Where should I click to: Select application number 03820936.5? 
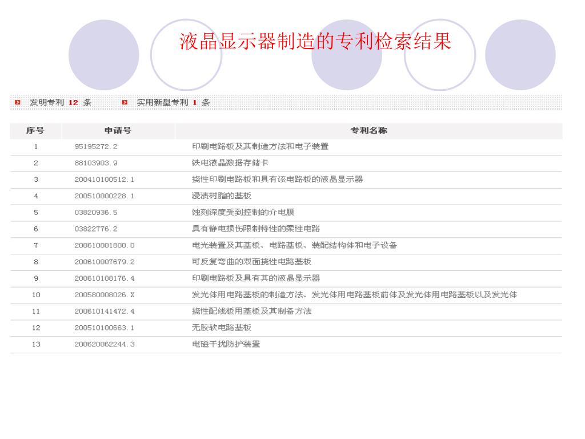tap(96, 213)
